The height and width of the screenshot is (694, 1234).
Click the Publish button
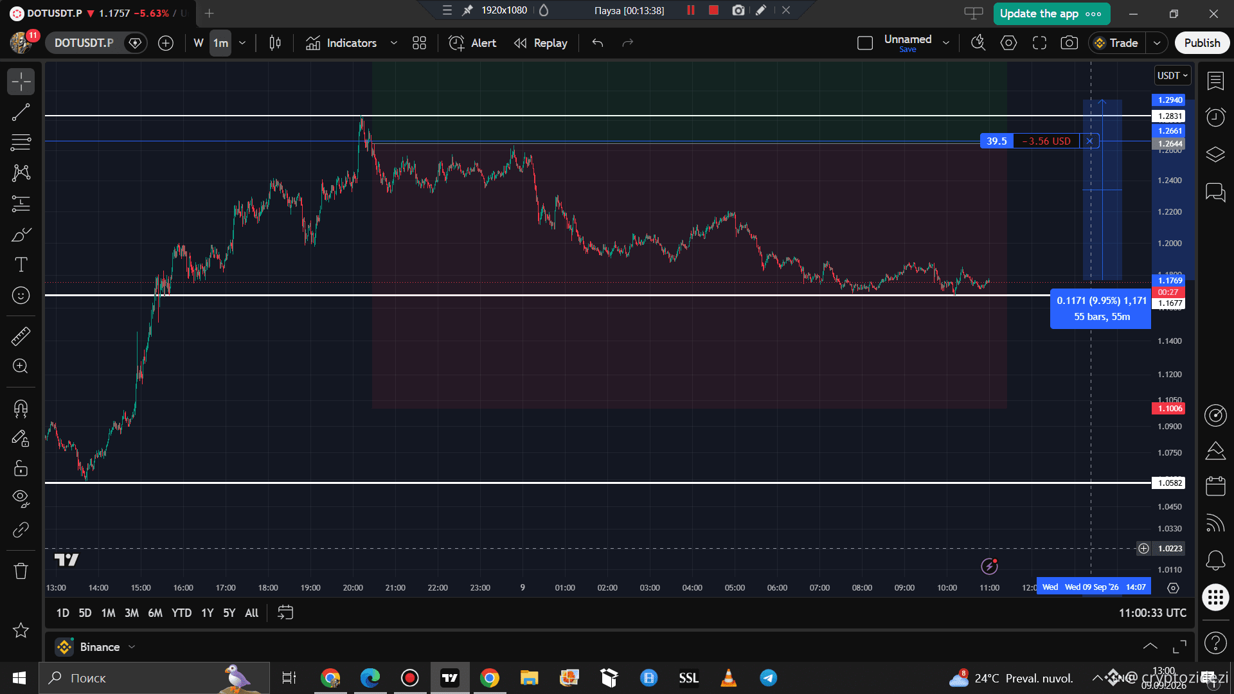click(x=1202, y=43)
